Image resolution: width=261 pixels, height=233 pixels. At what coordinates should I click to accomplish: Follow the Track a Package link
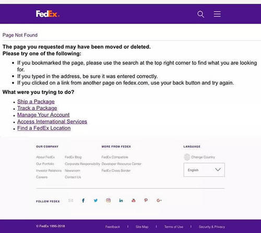pyautogui.click(x=37, y=108)
